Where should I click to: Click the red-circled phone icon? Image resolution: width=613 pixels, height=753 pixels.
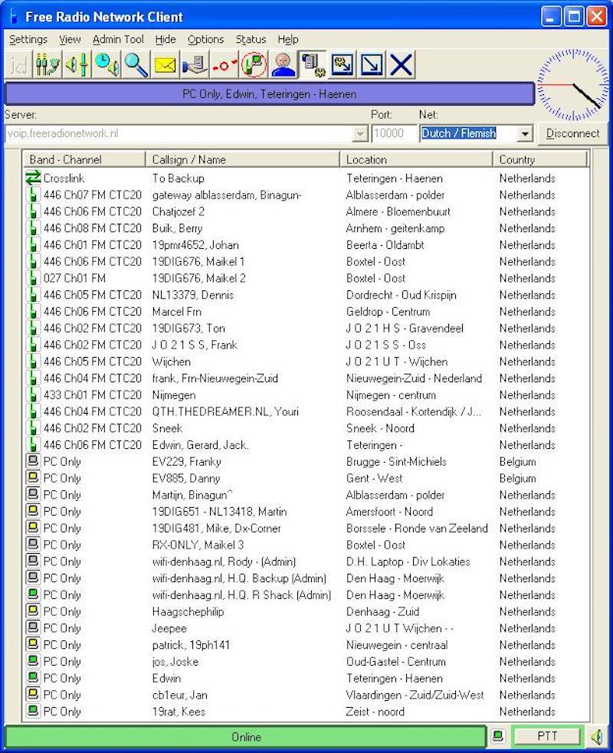(254, 65)
